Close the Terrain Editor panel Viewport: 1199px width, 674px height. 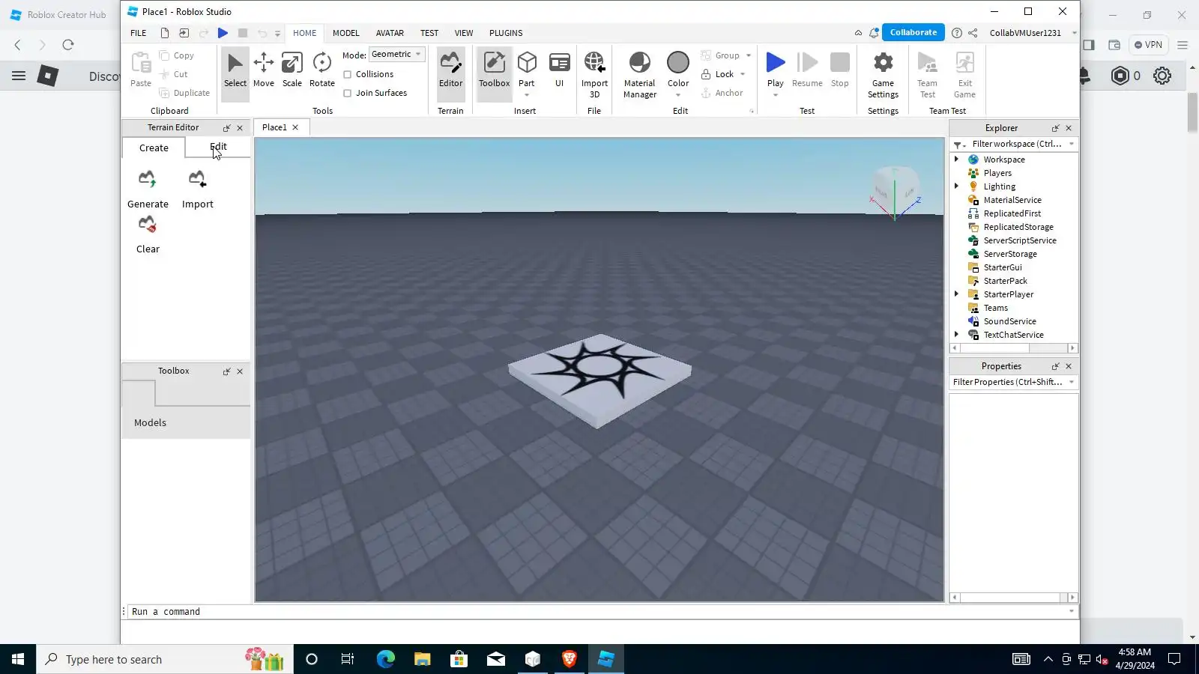point(240,128)
